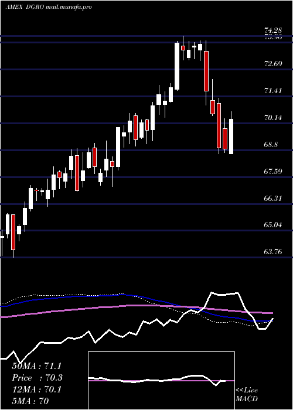The height and width of the screenshot is (410, 293).
Task: Click the Price : 70.3 readout
Action: coord(37,378)
